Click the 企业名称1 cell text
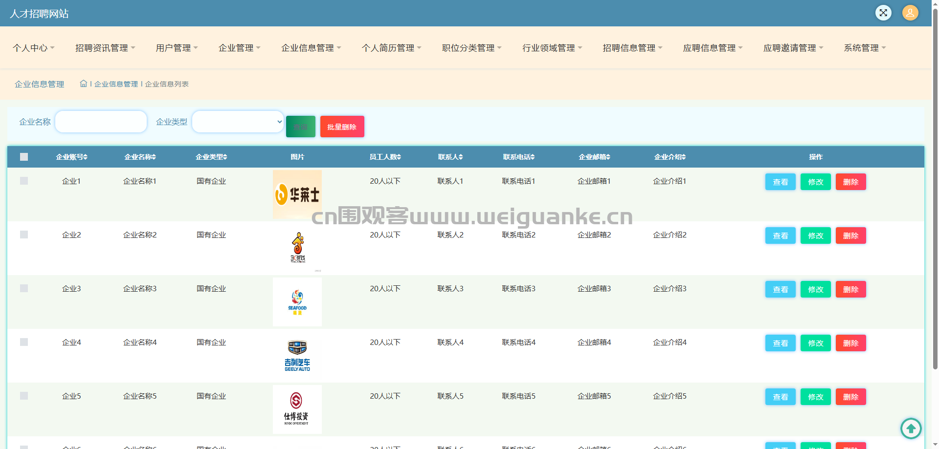939x449 pixels. (140, 181)
